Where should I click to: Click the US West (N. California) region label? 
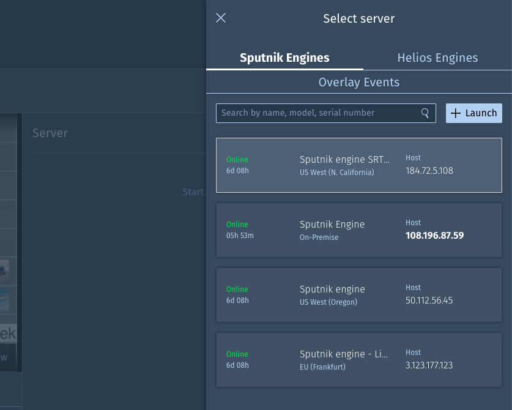point(336,173)
